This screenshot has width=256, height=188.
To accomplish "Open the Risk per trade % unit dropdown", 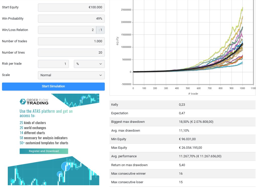I will [x=89, y=64].
